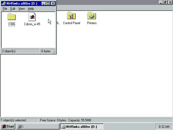Viewport: 173px width, 130px height.
Task: Maximize the Nt45wks.x86fre (D:) window
Action: pos(48,4)
